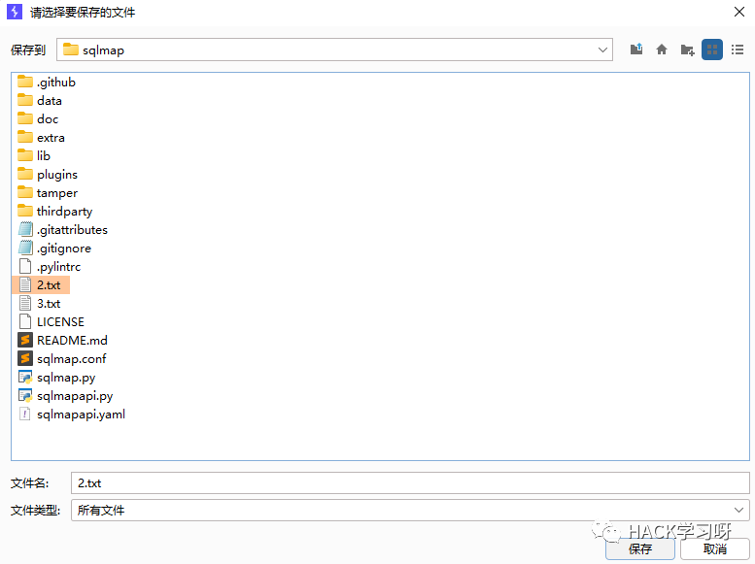755x564 pixels.
Task: Select the LICENSE file icon
Action: point(25,321)
